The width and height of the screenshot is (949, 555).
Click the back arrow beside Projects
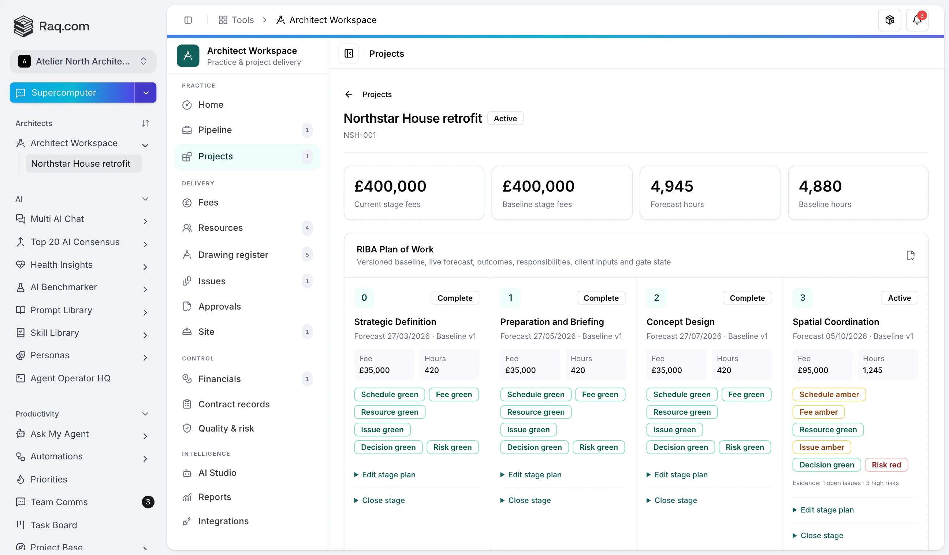[349, 94]
